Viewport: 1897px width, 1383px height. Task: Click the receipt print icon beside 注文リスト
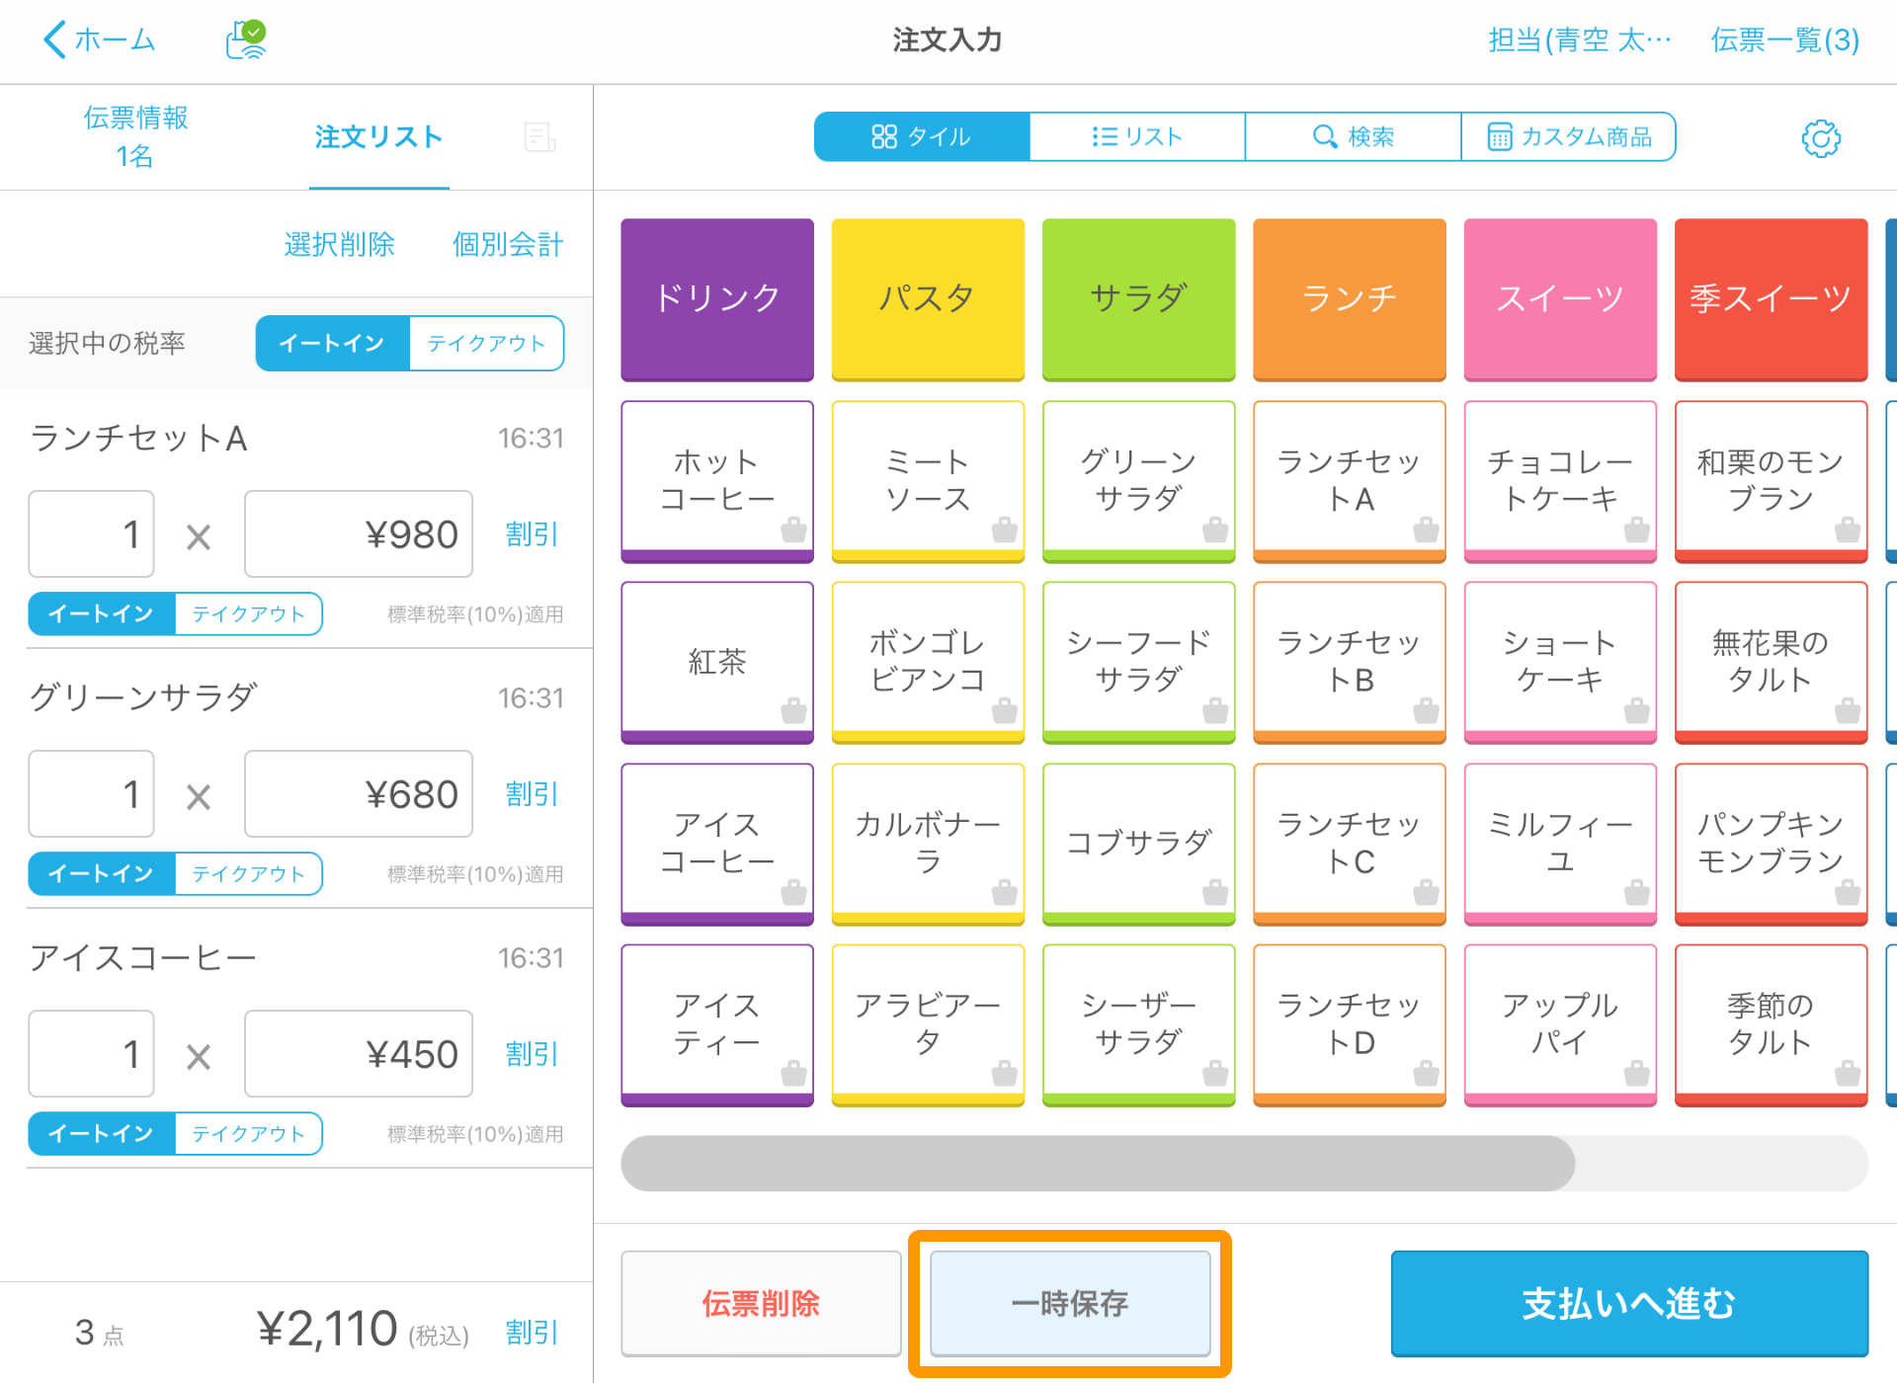point(538,137)
